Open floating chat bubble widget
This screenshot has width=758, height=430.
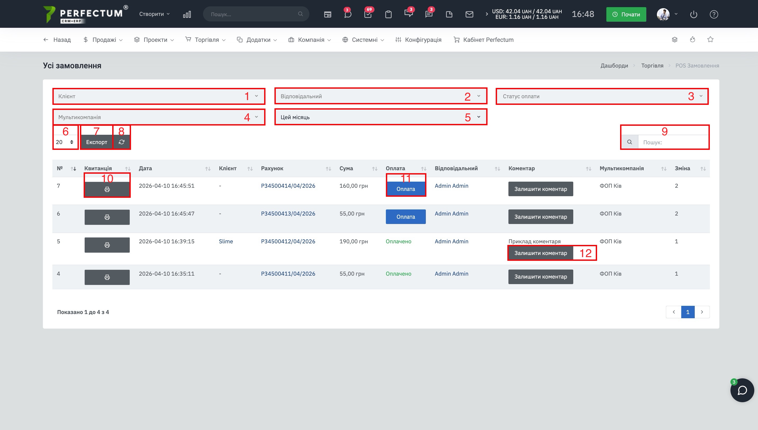(742, 390)
